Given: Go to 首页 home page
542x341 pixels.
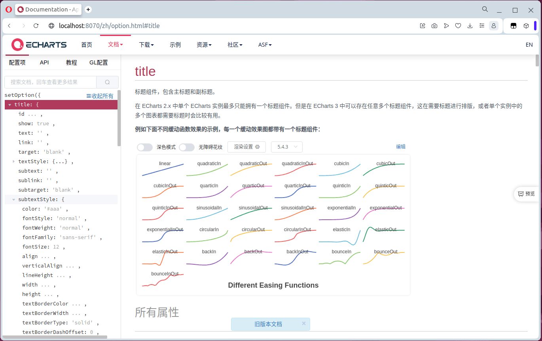Looking at the screenshot, I should [x=87, y=45].
